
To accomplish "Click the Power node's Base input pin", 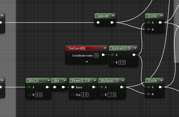I will click(73, 87).
